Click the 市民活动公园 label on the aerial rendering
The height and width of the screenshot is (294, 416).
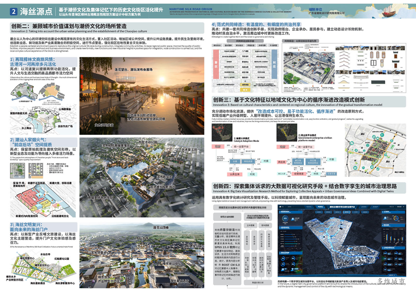pyautogui.click(x=148, y=142)
